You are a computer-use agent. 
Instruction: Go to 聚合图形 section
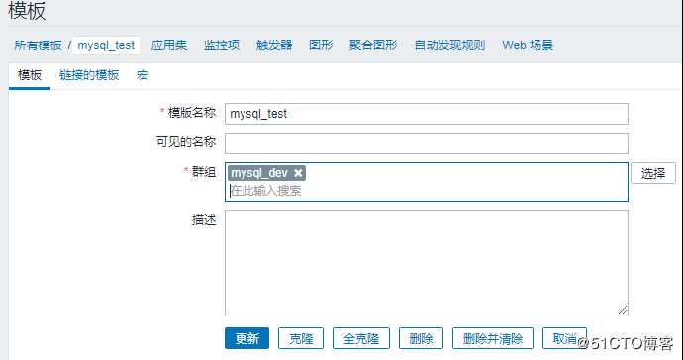[x=373, y=45]
